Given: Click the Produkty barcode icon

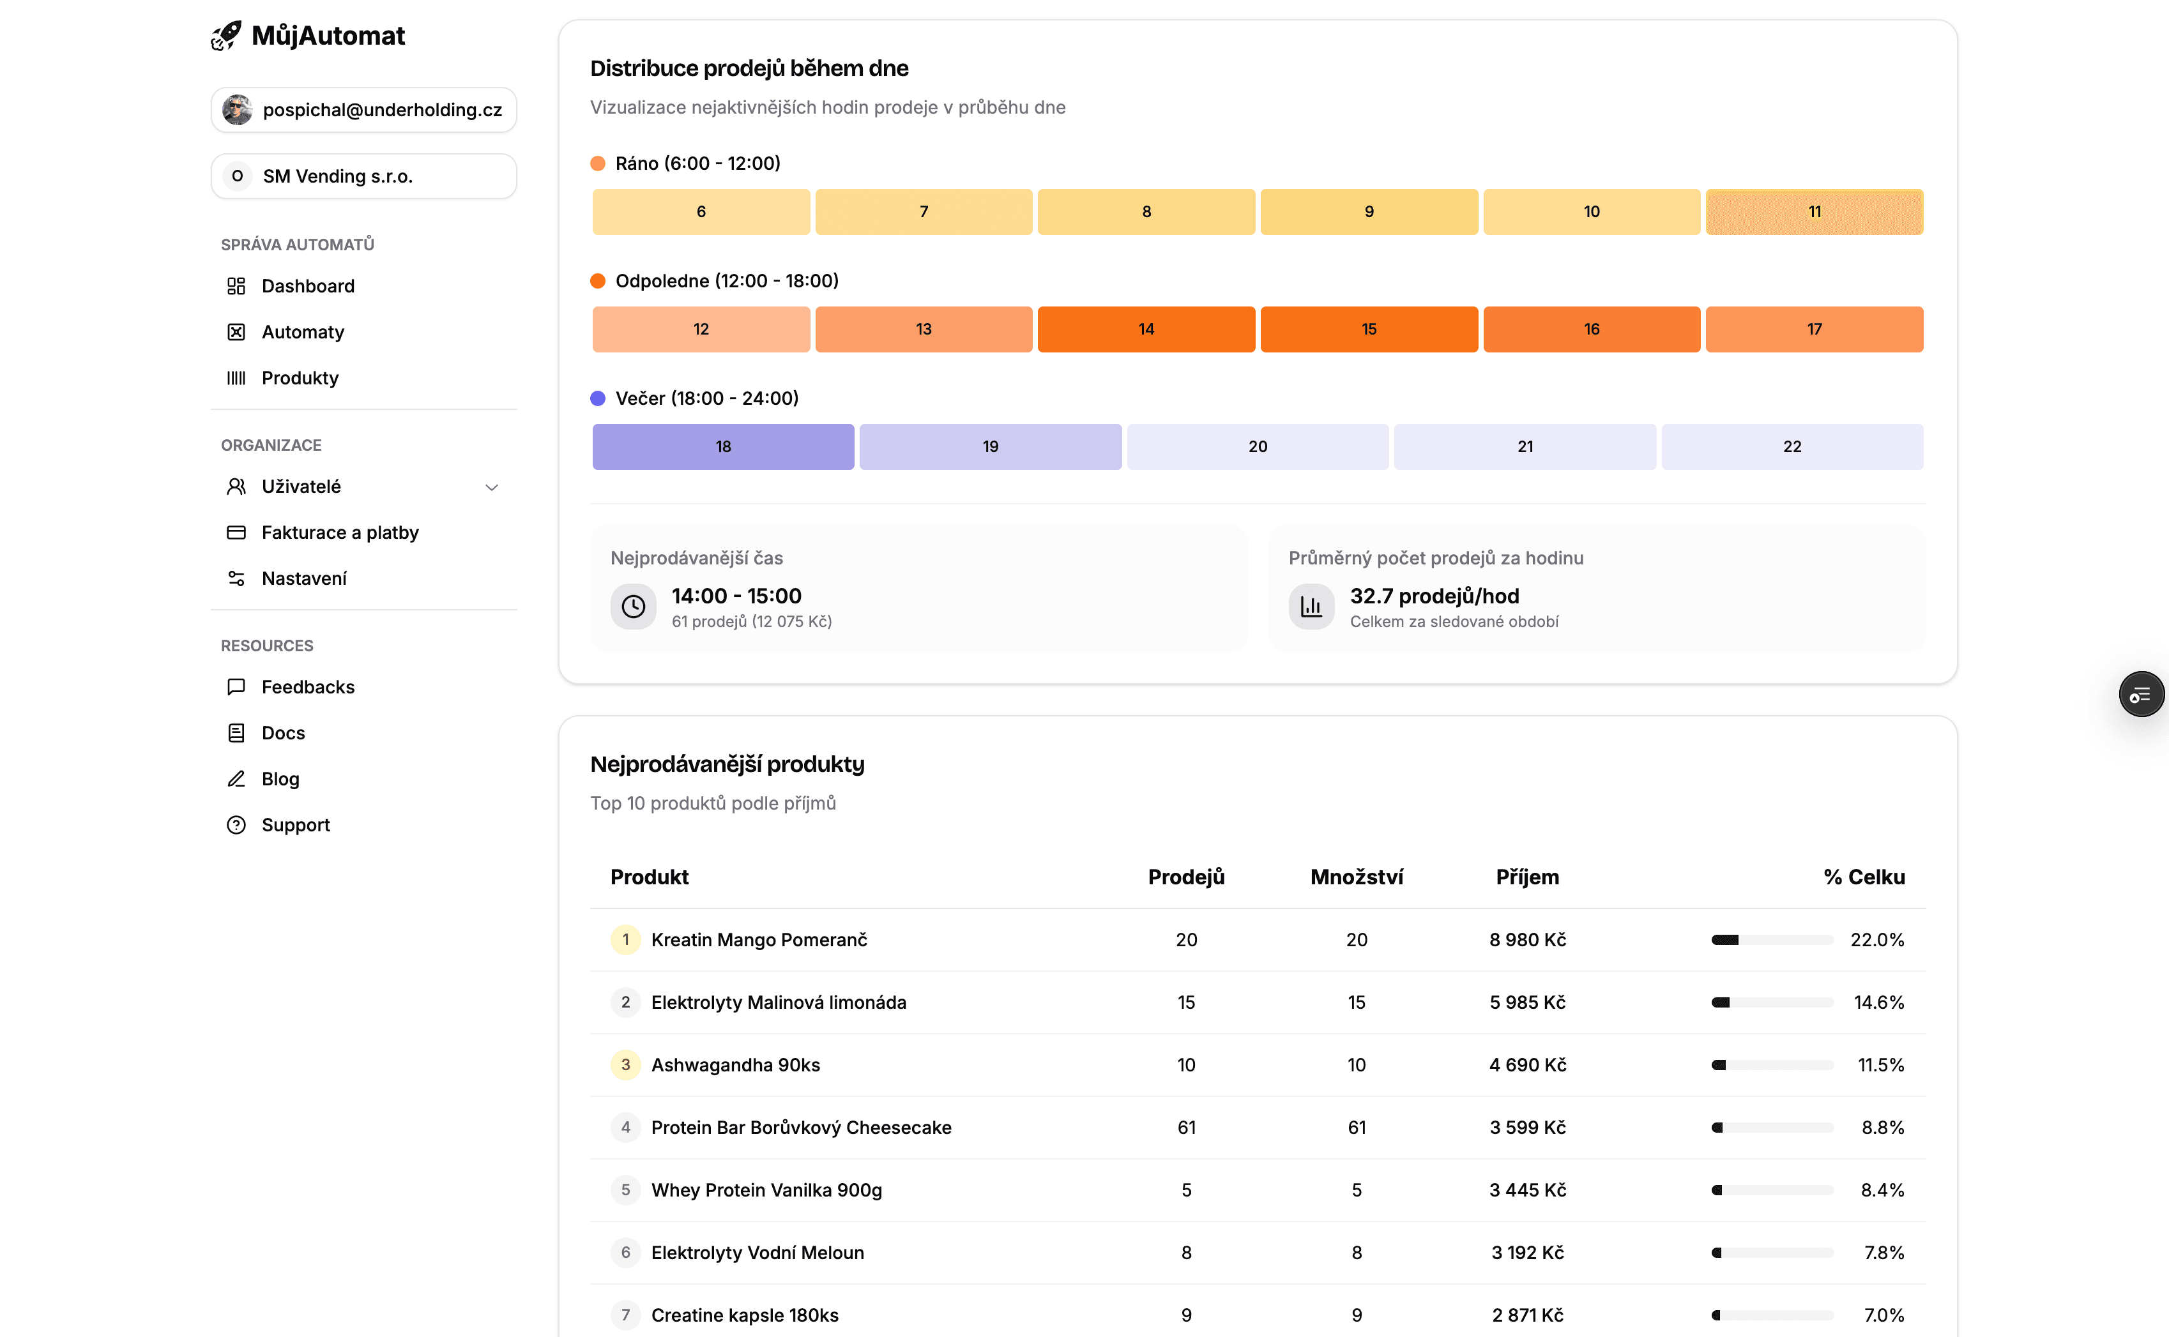Looking at the screenshot, I should pos(236,377).
